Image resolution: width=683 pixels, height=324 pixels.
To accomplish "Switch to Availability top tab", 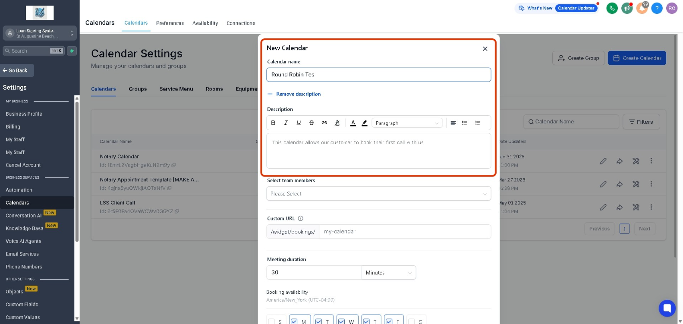I will (x=205, y=23).
